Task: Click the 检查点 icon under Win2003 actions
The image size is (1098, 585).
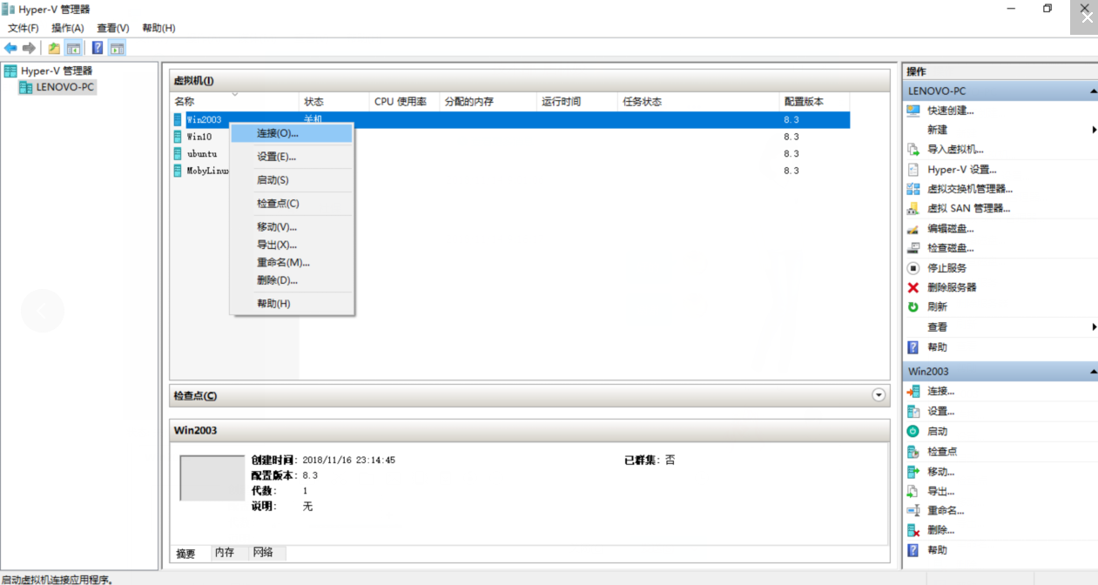Action: point(913,452)
